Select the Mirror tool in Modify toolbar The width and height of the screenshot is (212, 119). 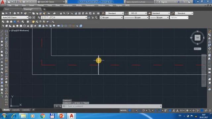tap(210, 38)
